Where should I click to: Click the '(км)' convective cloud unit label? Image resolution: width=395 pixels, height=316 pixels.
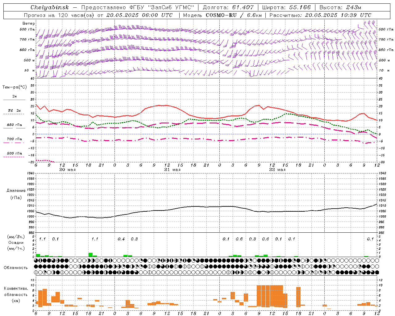pos(16,301)
